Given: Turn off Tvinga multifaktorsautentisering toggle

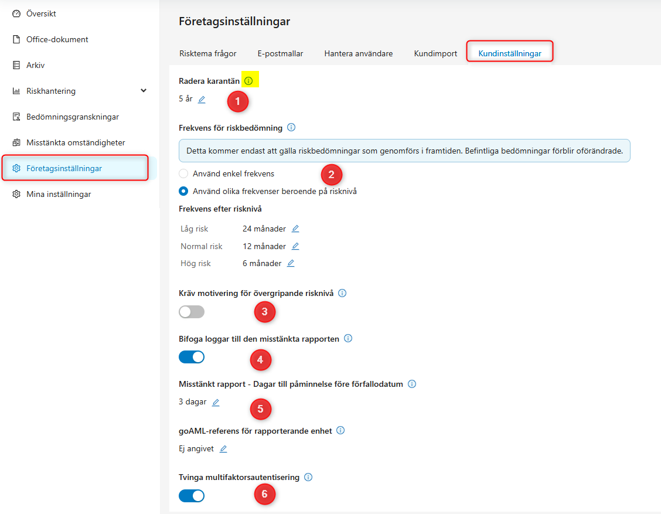Looking at the screenshot, I should click(192, 496).
